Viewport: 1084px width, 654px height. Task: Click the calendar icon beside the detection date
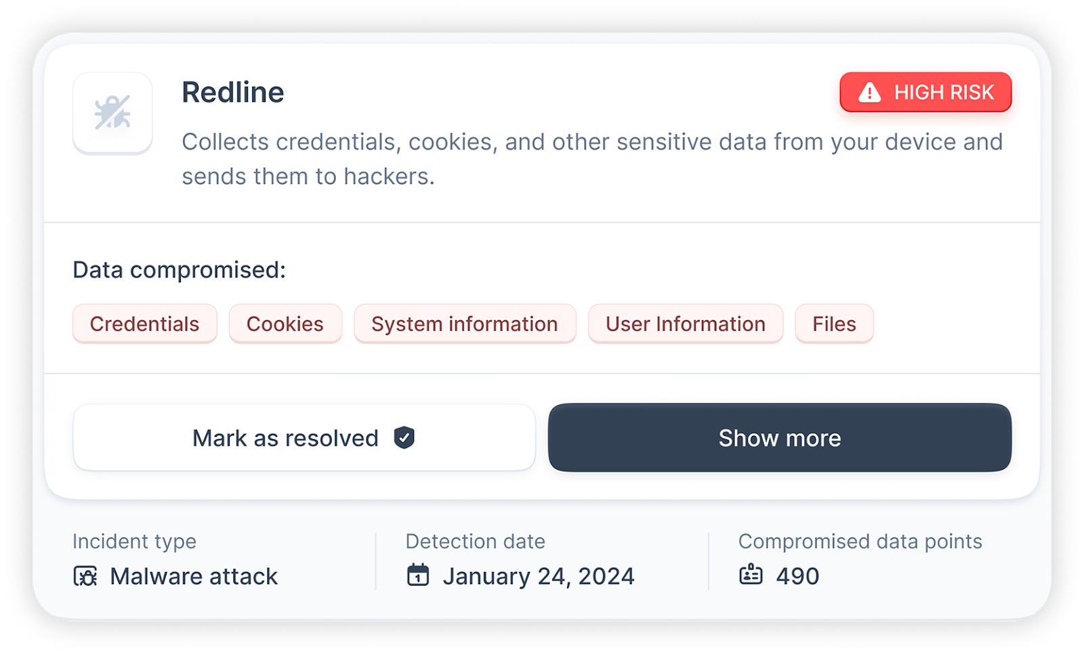pos(418,575)
